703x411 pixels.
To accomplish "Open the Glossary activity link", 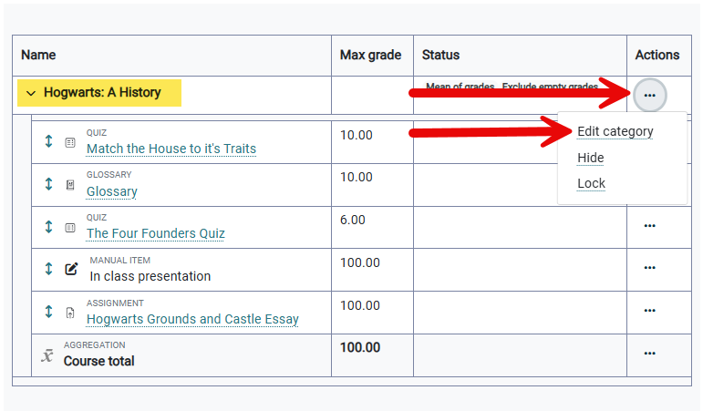I will [112, 191].
